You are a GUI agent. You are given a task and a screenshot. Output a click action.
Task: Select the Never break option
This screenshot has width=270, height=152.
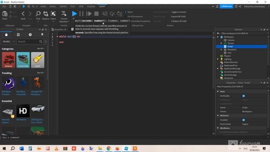click(x=130, y=12)
